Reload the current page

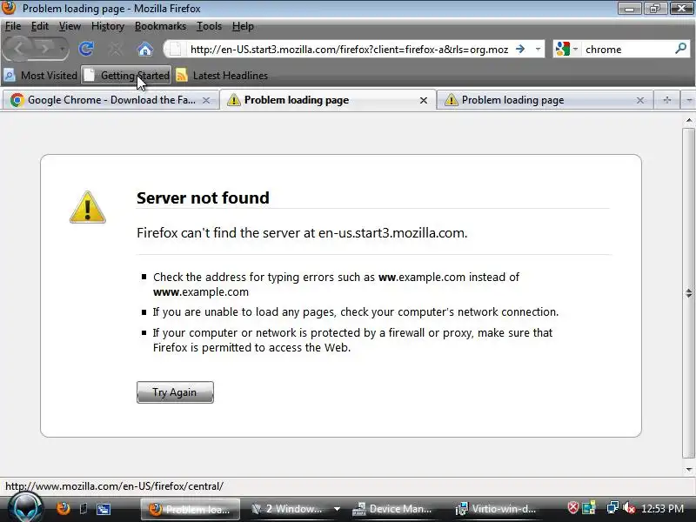[86, 49]
